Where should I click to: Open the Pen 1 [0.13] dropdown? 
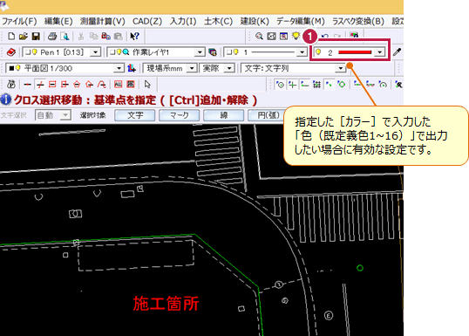point(61,52)
